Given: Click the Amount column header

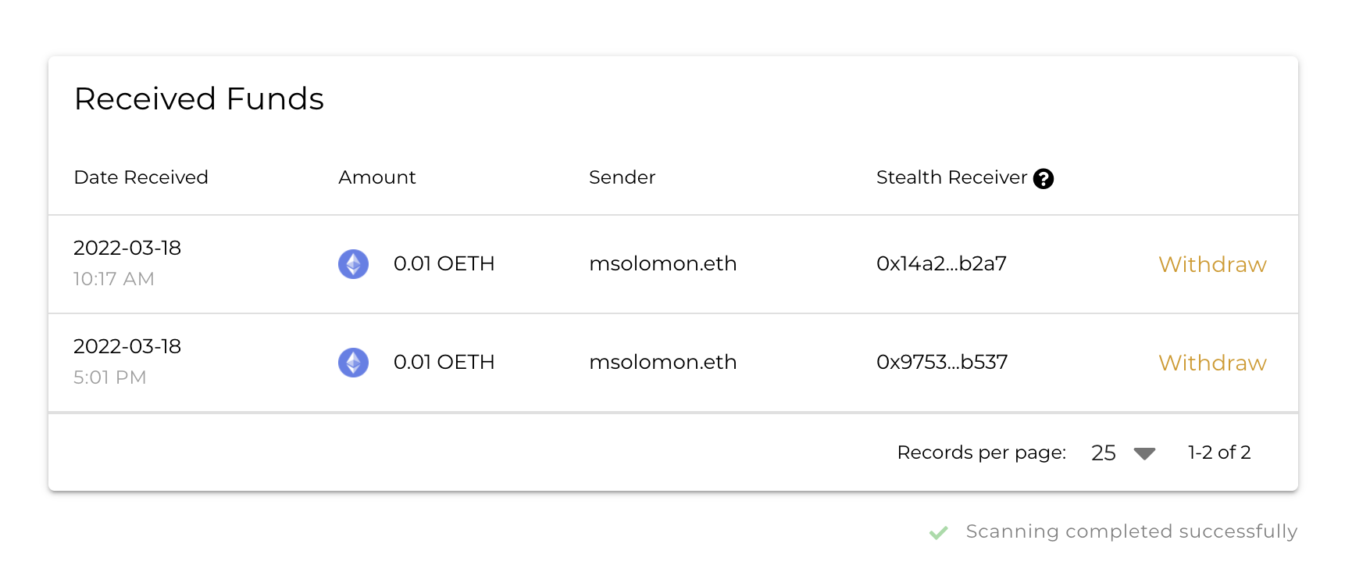Looking at the screenshot, I should click(377, 177).
